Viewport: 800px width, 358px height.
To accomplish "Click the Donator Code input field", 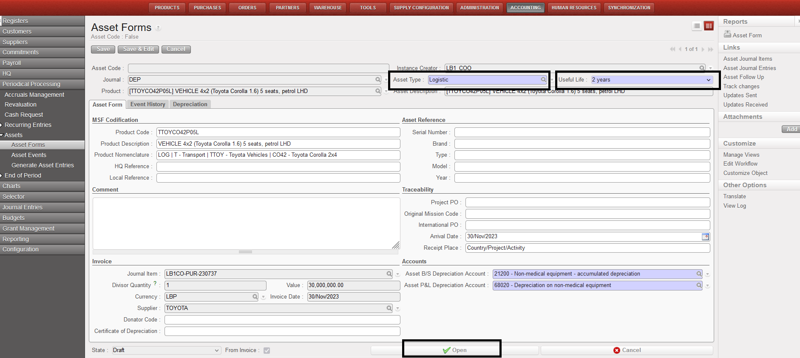I will point(282,320).
